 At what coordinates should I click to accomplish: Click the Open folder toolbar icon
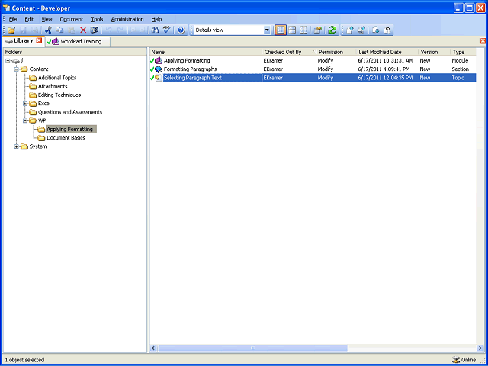coord(11,30)
